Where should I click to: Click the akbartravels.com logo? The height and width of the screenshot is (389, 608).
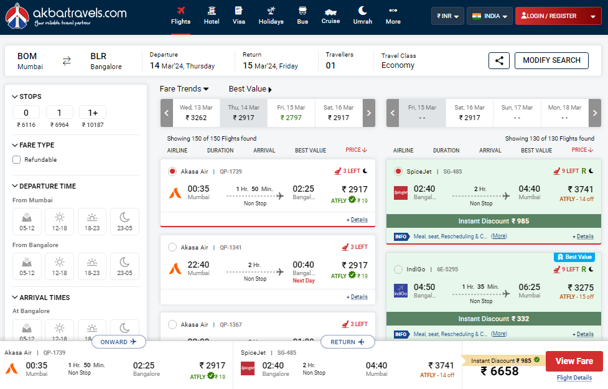click(66, 16)
